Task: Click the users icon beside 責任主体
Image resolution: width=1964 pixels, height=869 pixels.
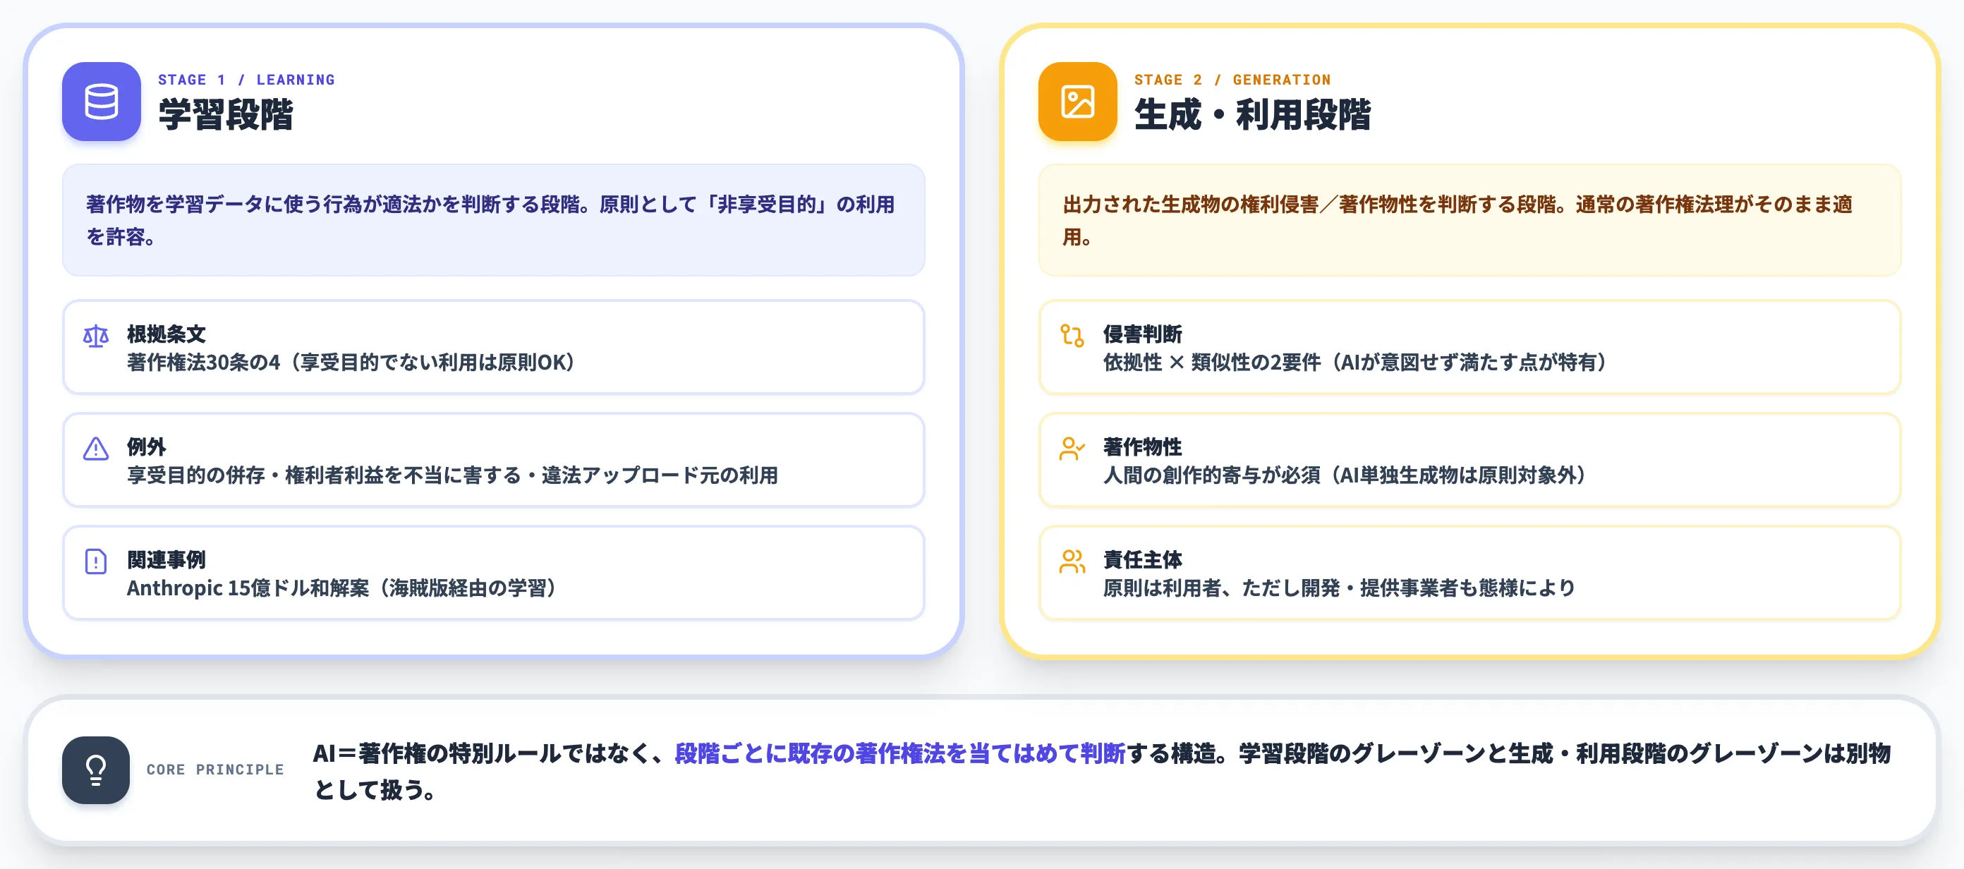Action: (x=1072, y=561)
